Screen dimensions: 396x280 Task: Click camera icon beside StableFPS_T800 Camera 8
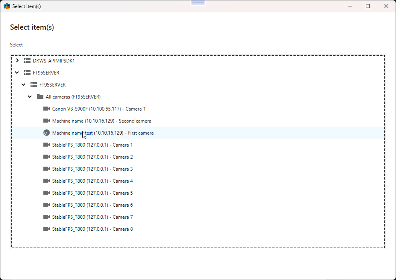click(x=47, y=229)
